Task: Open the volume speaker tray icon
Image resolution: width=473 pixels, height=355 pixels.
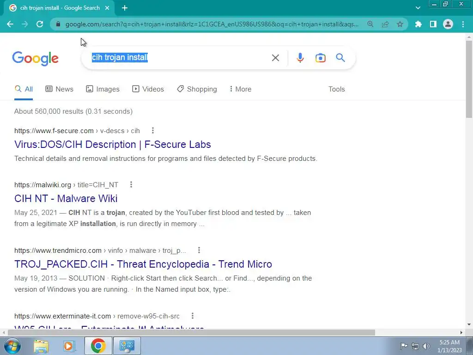Action: 426,346
